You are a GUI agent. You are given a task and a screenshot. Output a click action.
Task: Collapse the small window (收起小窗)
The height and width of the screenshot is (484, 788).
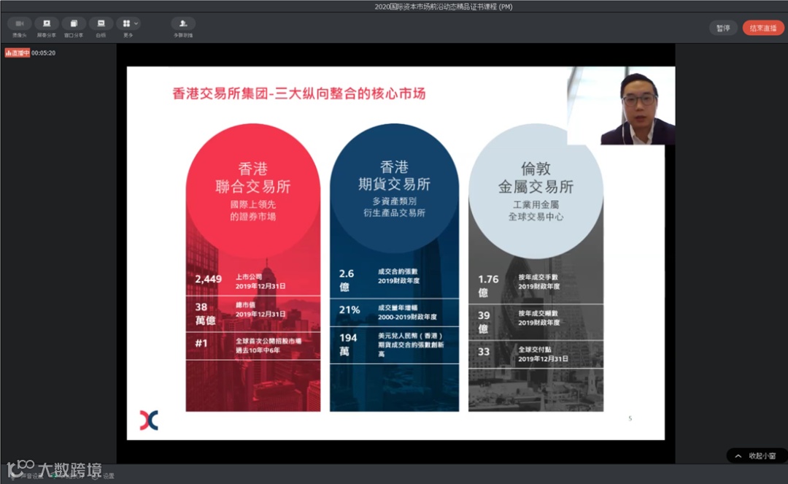tap(757, 456)
